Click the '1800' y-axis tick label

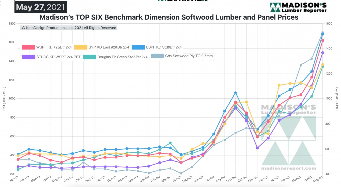12,23
